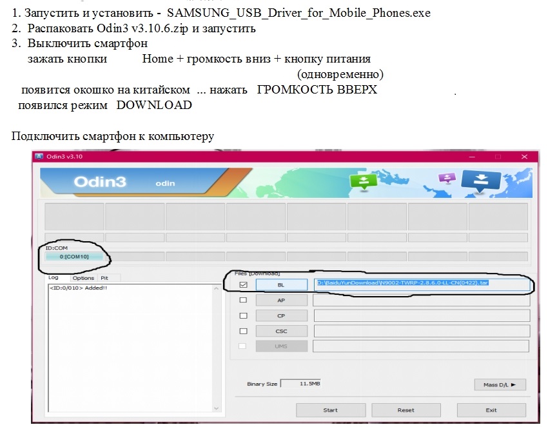Viewport: 548px width, 427px height.
Task: Click the Reset button
Action: 406,410
